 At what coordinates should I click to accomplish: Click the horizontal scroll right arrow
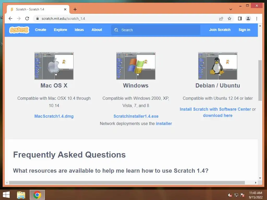(x=256, y=183)
